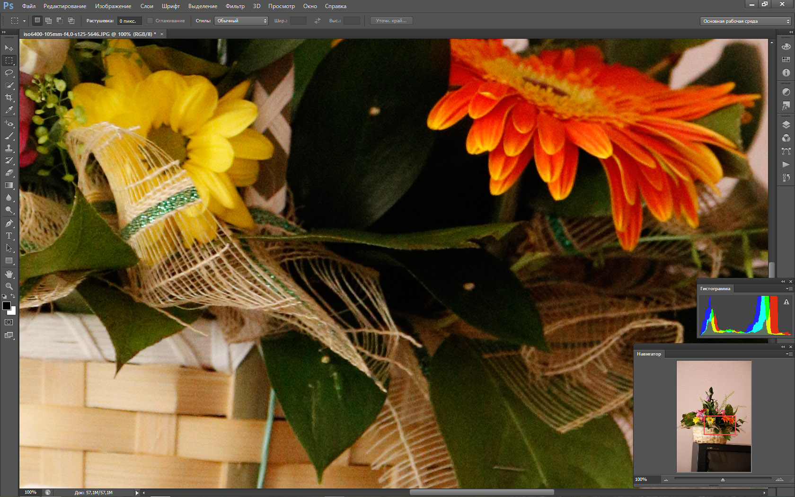Image resolution: width=795 pixels, height=497 pixels.
Task: Choose Add to selection mode
Action: 48,20
